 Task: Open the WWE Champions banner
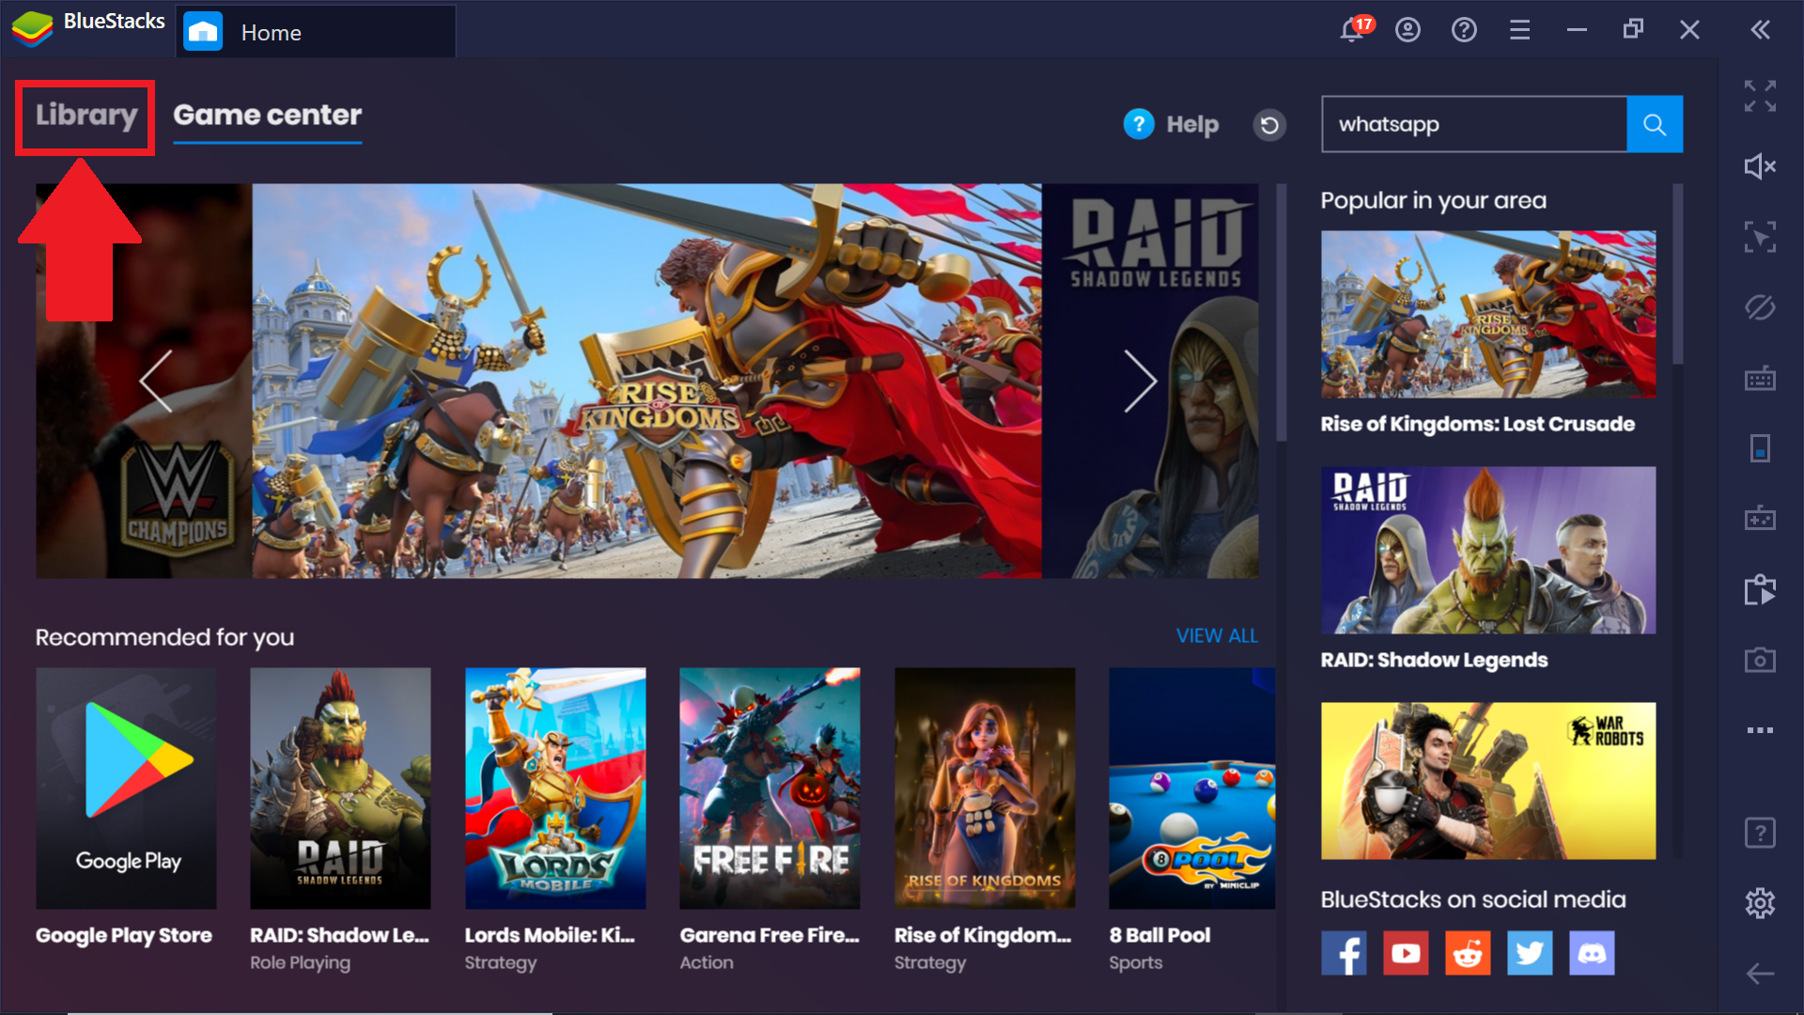pos(144,381)
